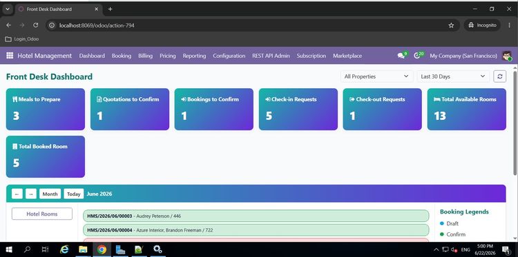The width and height of the screenshot is (518, 257).
Task: Reload the page in the browser
Action: pos(36,25)
